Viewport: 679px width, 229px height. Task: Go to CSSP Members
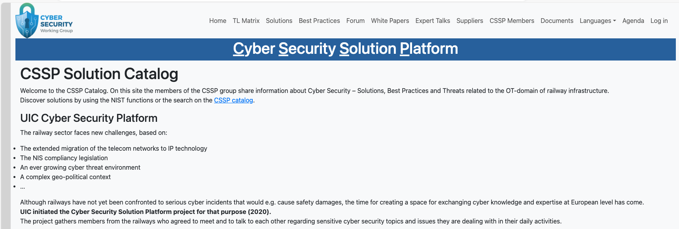click(512, 21)
